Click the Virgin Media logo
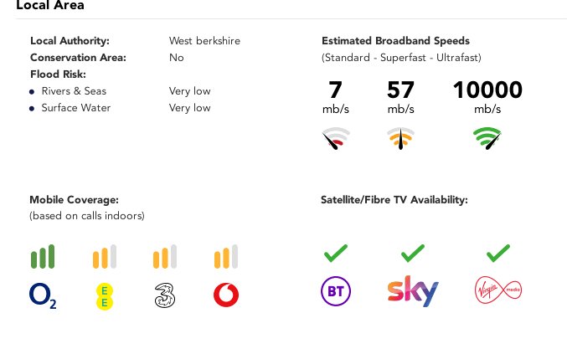The height and width of the screenshot is (349, 567). (498, 290)
